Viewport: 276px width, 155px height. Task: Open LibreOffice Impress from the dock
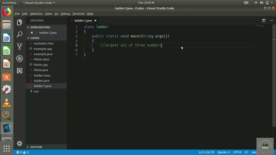(x=6, y=64)
